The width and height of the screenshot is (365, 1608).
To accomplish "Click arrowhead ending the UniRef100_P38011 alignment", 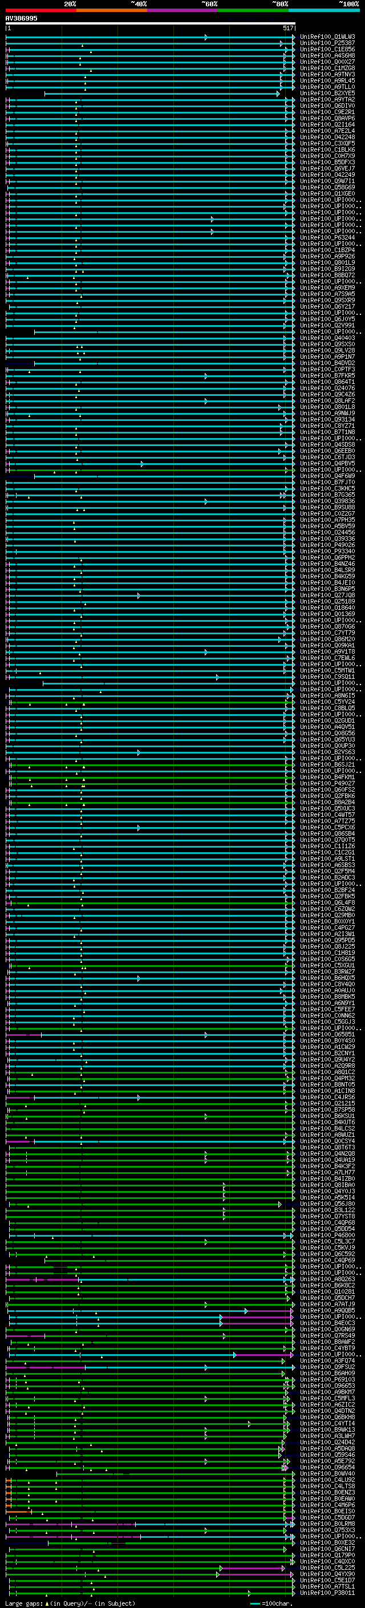I will pos(292,1593).
